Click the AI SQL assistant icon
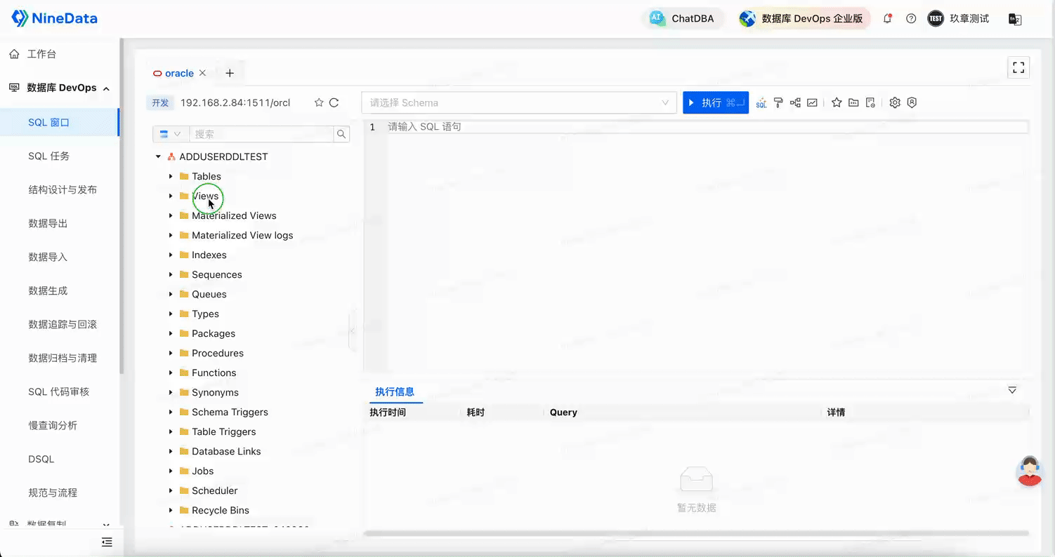 pos(761,103)
